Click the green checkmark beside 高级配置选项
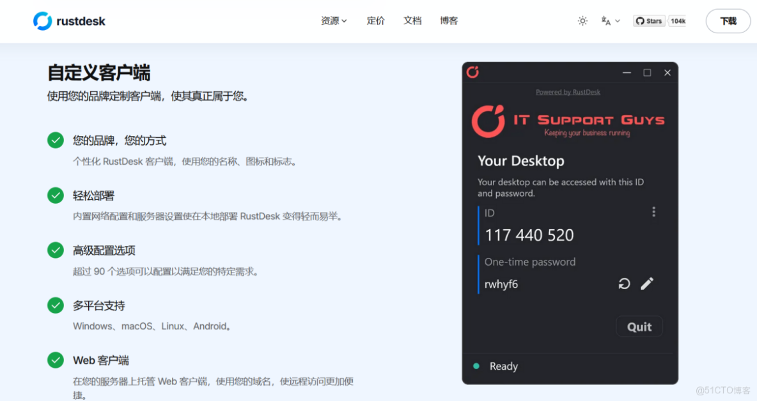Image resolution: width=757 pixels, height=401 pixels. pos(56,250)
